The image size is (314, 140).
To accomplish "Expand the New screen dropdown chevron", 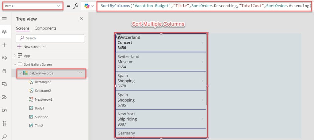I will 44,47.
